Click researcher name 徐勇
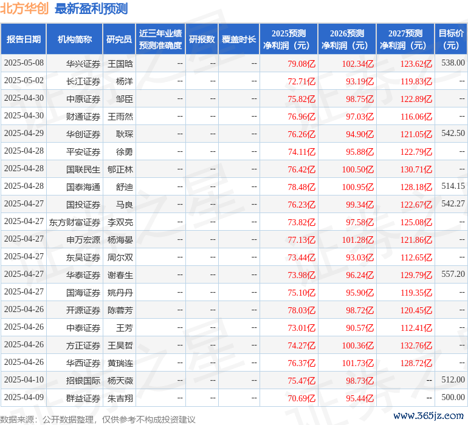 125,152
